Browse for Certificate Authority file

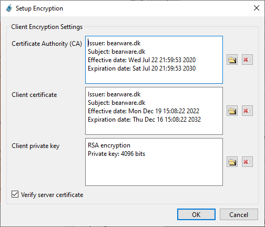pos(232,60)
